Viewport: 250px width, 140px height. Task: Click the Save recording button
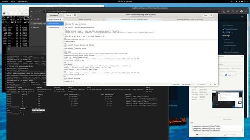click(230, 135)
